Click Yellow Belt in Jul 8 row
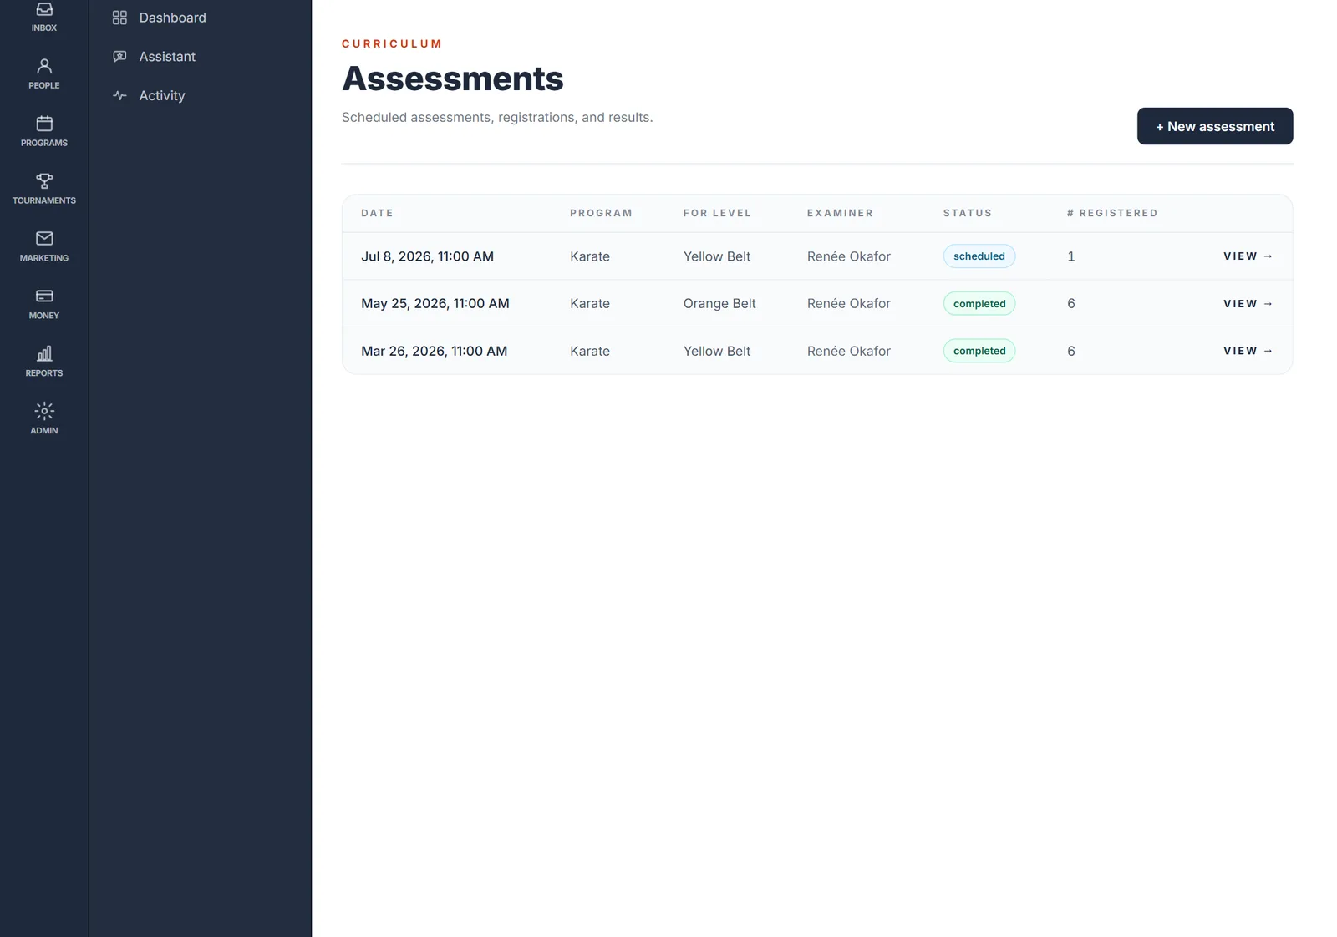Image resolution: width=1337 pixels, height=937 pixels. click(717, 256)
